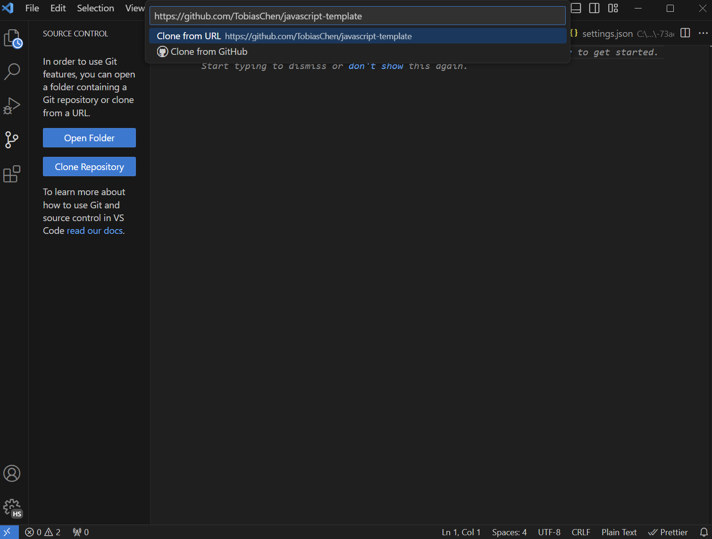The height and width of the screenshot is (539, 712).
Task: Follow the 'read our docs' link
Action: pos(94,231)
